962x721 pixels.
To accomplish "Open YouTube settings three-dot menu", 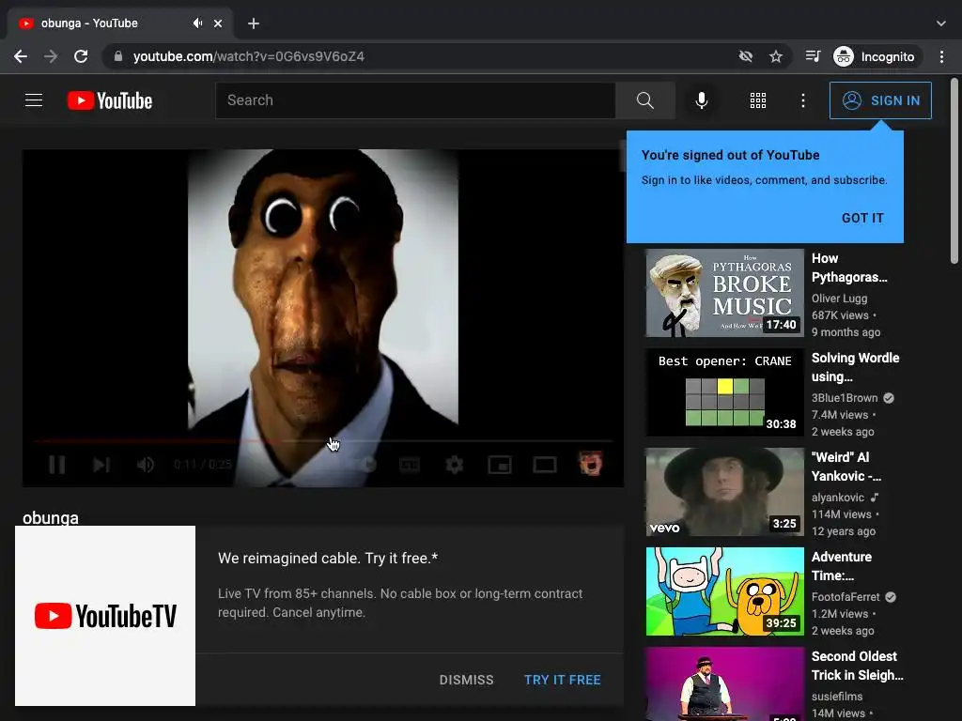I will (803, 100).
